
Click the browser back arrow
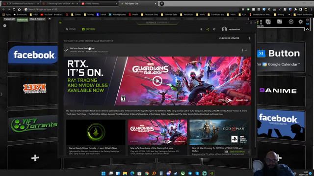click(3, 9)
